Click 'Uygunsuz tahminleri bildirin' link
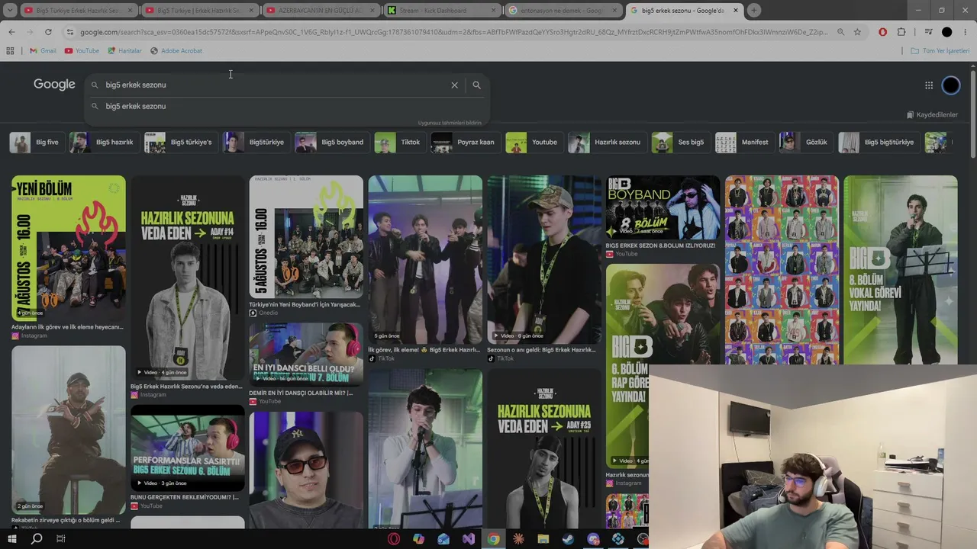This screenshot has height=549, width=977. pos(450,123)
